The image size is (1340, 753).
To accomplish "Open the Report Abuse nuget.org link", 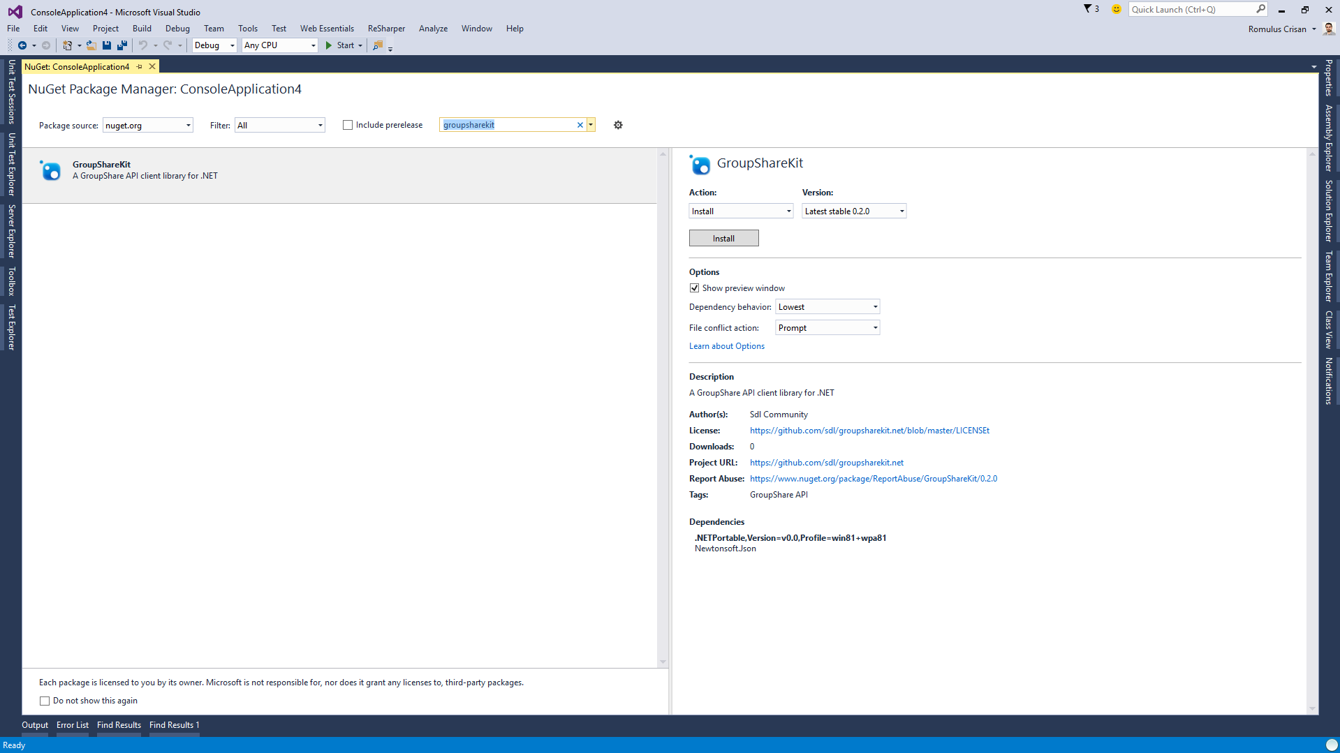I will pyautogui.click(x=873, y=479).
